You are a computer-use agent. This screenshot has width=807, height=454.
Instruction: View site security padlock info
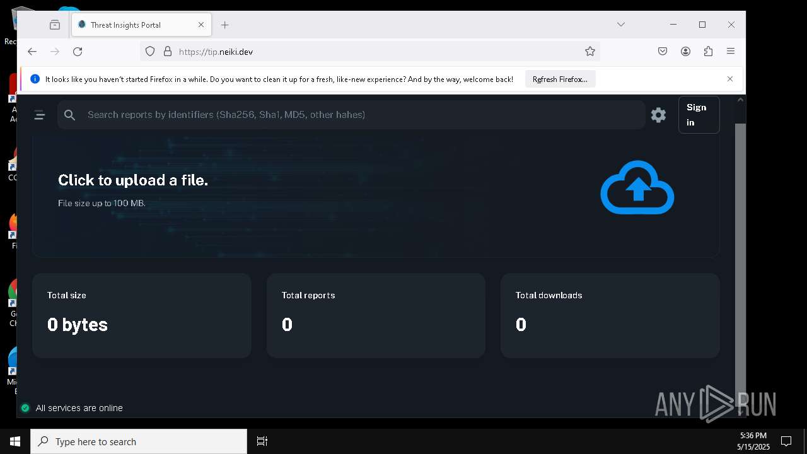[168, 52]
